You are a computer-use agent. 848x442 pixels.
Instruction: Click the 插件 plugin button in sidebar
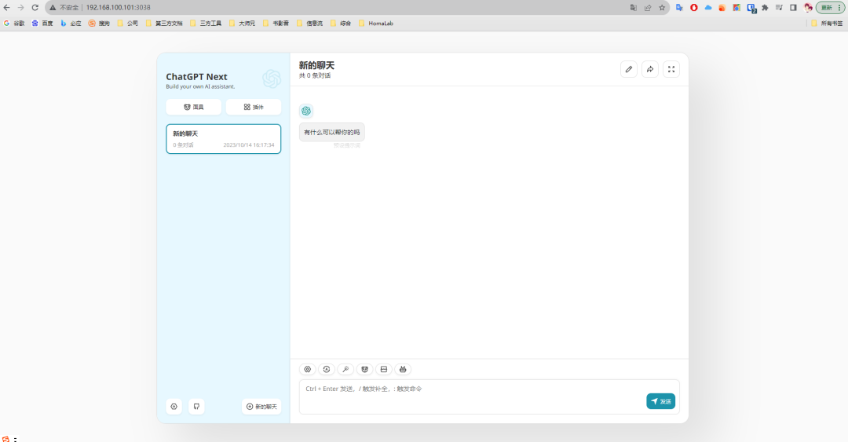254,107
